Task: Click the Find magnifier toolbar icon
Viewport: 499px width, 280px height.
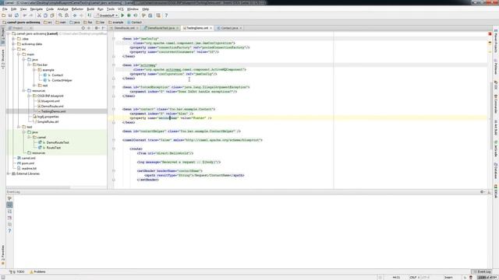Action: [x=60, y=16]
